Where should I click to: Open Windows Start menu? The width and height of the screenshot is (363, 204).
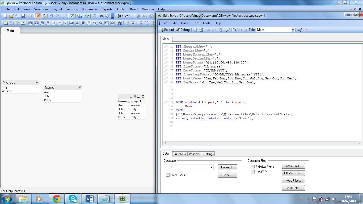(x=7, y=198)
